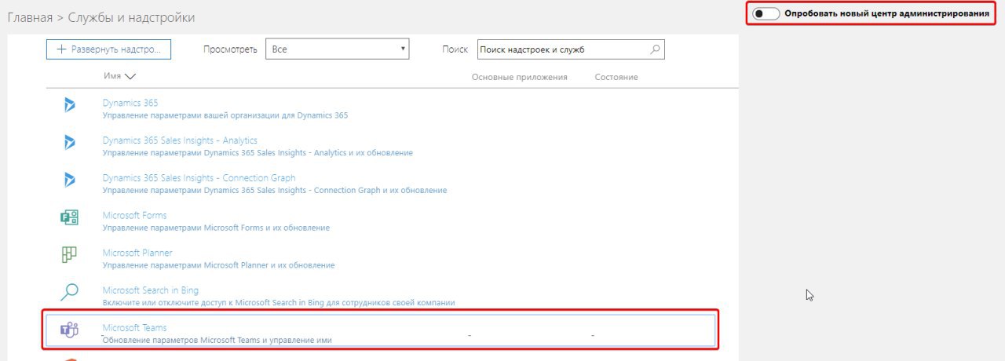Open Dynamics 365 Sales Insights - Analytics
1005x361 pixels.
point(180,140)
